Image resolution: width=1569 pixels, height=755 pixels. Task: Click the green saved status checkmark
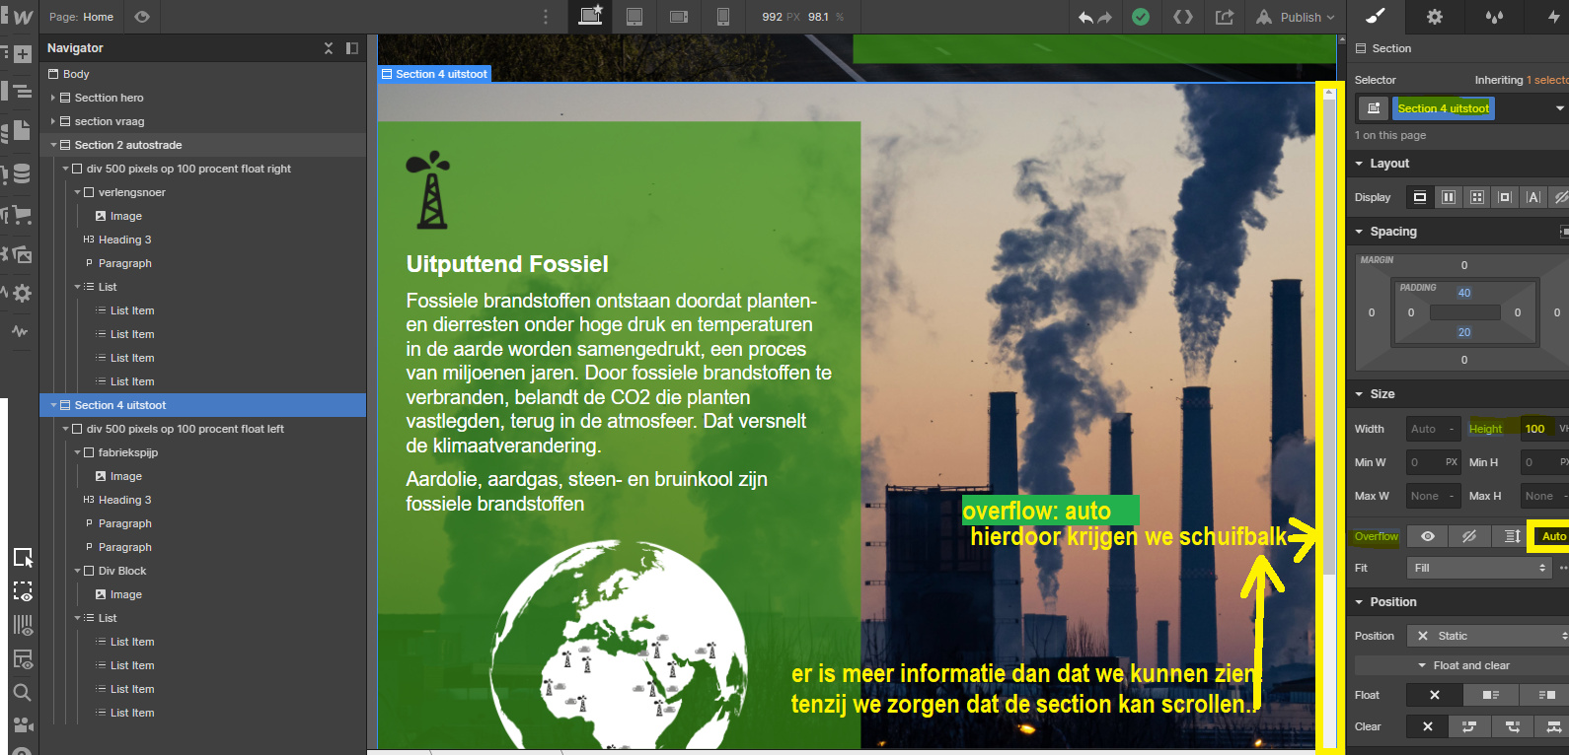(x=1141, y=17)
